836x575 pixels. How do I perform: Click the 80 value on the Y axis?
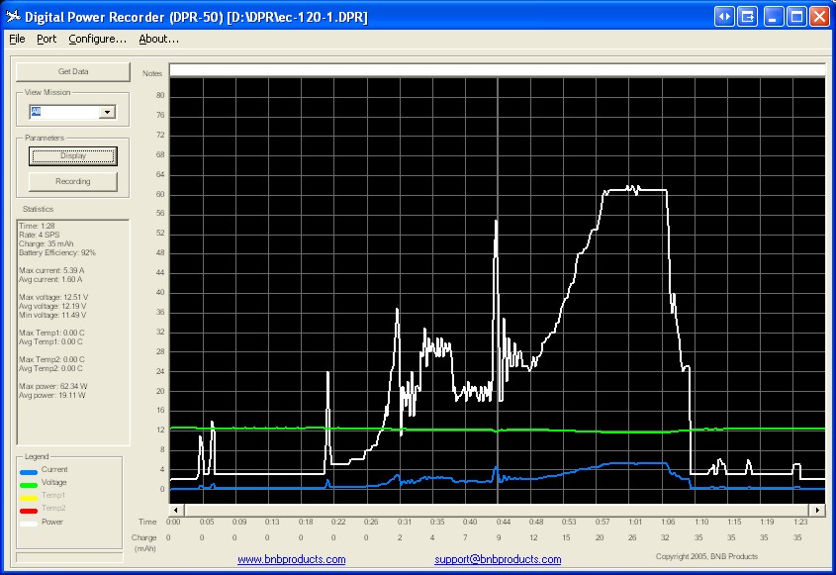point(160,95)
